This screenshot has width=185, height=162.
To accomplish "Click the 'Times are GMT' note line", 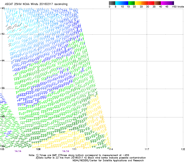I will [79, 155].
